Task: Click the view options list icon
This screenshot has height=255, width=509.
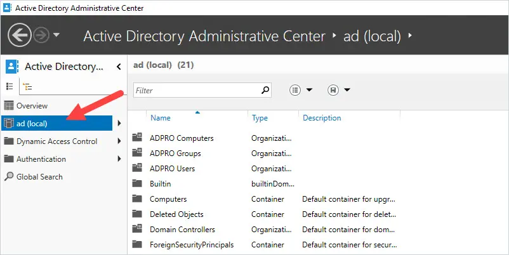Action: coord(295,90)
